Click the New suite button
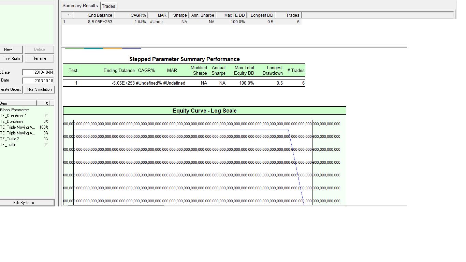Viewport: 466px width, 262px height. pyautogui.click(x=8, y=49)
